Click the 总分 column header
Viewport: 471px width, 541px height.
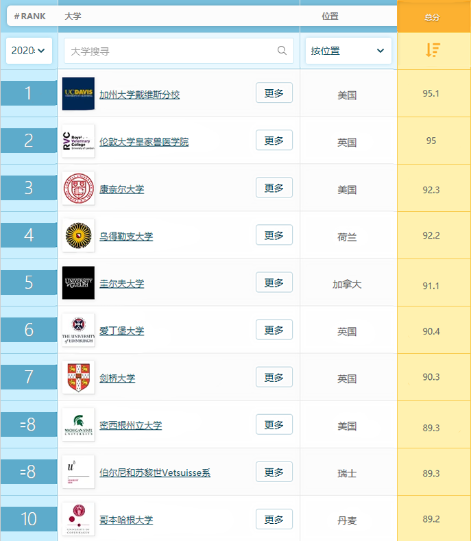pos(434,16)
